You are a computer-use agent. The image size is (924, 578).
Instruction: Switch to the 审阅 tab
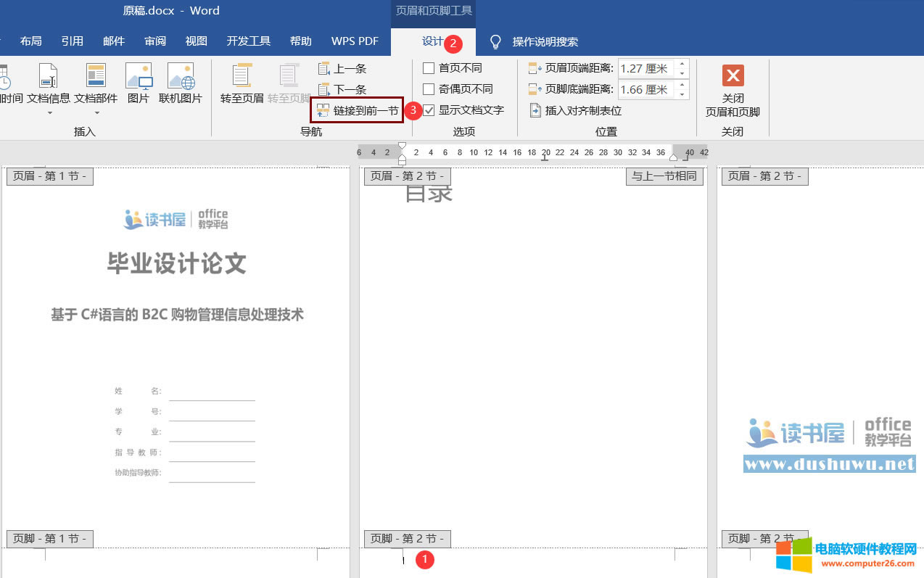[155, 41]
